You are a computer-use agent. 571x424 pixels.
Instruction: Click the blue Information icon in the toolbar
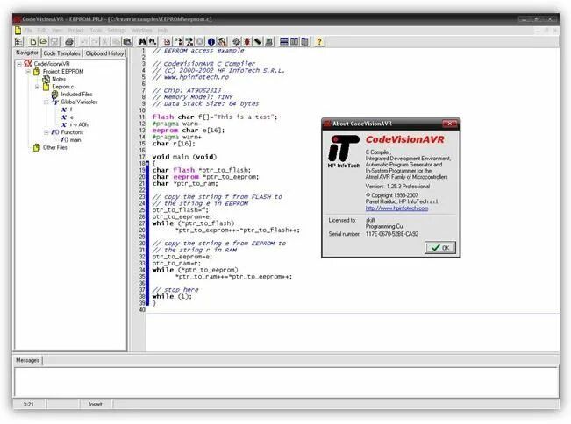pyautogui.click(x=211, y=42)
